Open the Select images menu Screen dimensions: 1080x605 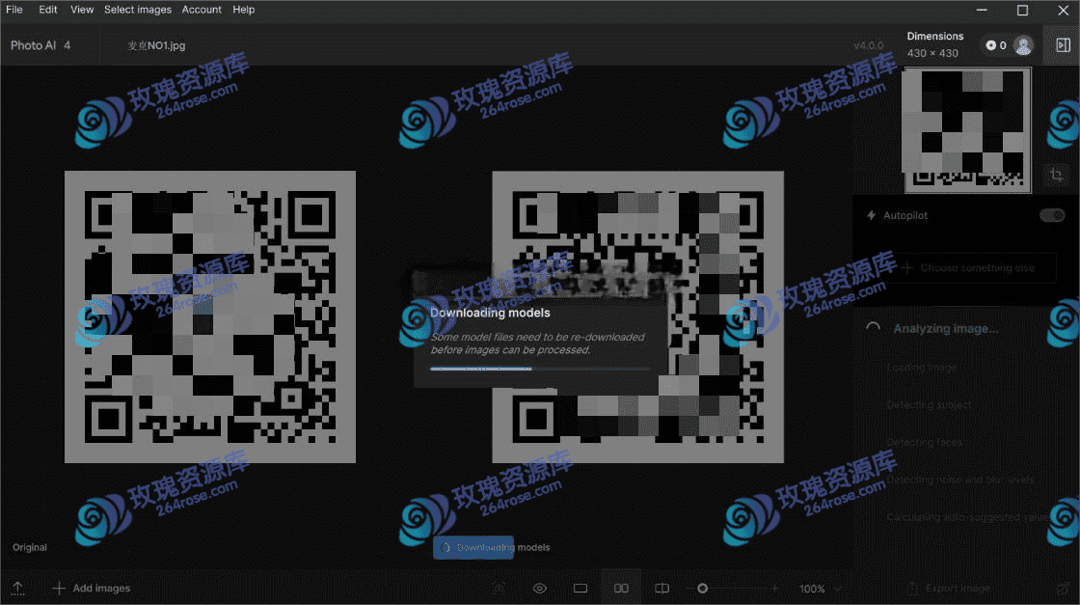[x=138, y=10]
